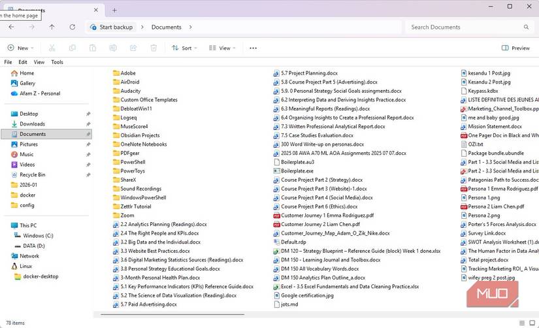Viewport: 539px width, 328px height.
Task: Open the Sort dropdown menu
Action: click(185, 48)
